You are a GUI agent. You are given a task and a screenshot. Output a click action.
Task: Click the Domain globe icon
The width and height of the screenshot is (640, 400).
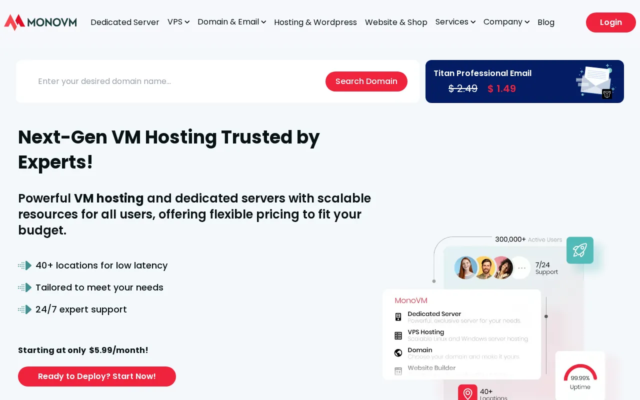pyautogui.click(x=398, y=353)
